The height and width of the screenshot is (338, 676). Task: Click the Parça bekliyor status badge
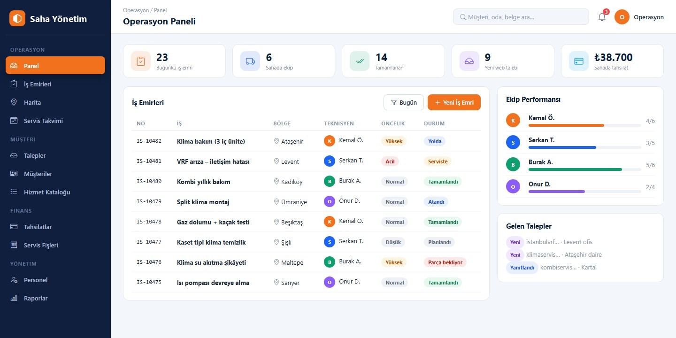(445, 262)
